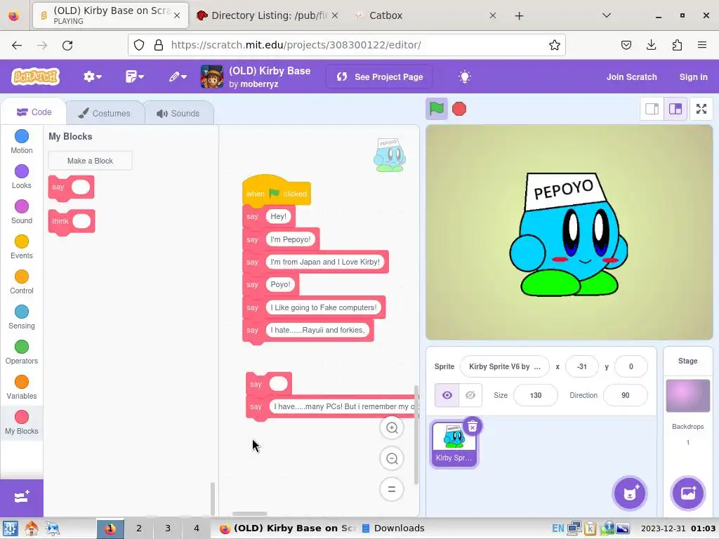Click the say 'Hey!' text field
The height and width of the screenshot is (539, 719).
(x=278, y=216)
